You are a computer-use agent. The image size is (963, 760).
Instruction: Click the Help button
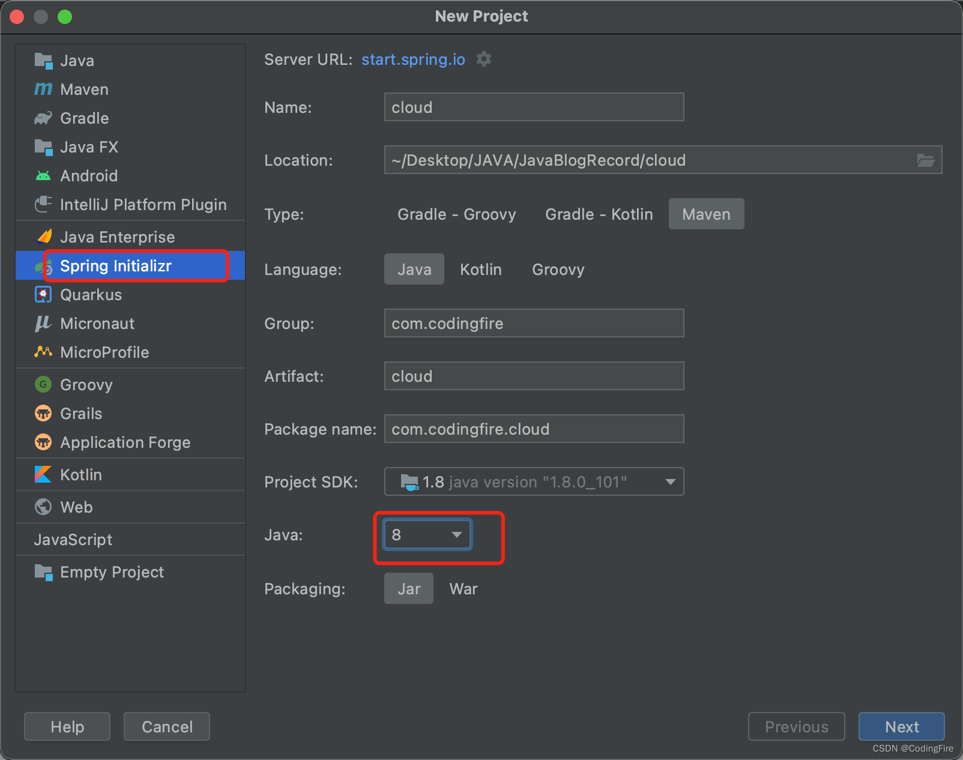pos(67,726)
